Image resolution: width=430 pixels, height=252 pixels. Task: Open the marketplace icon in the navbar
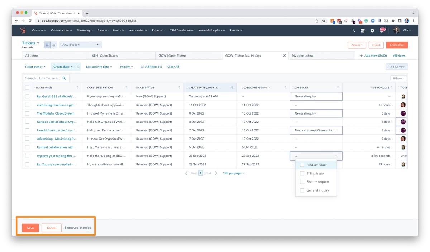point(363,30)
